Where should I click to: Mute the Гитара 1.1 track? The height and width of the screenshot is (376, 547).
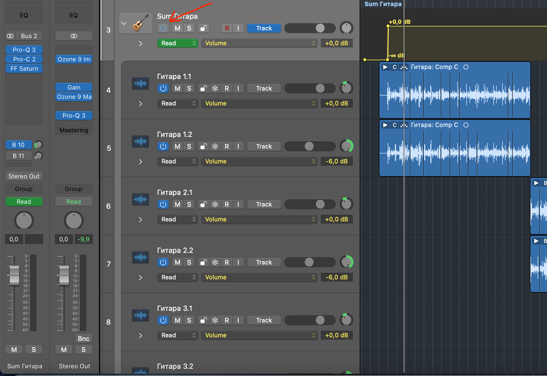(x=178, y=88)
